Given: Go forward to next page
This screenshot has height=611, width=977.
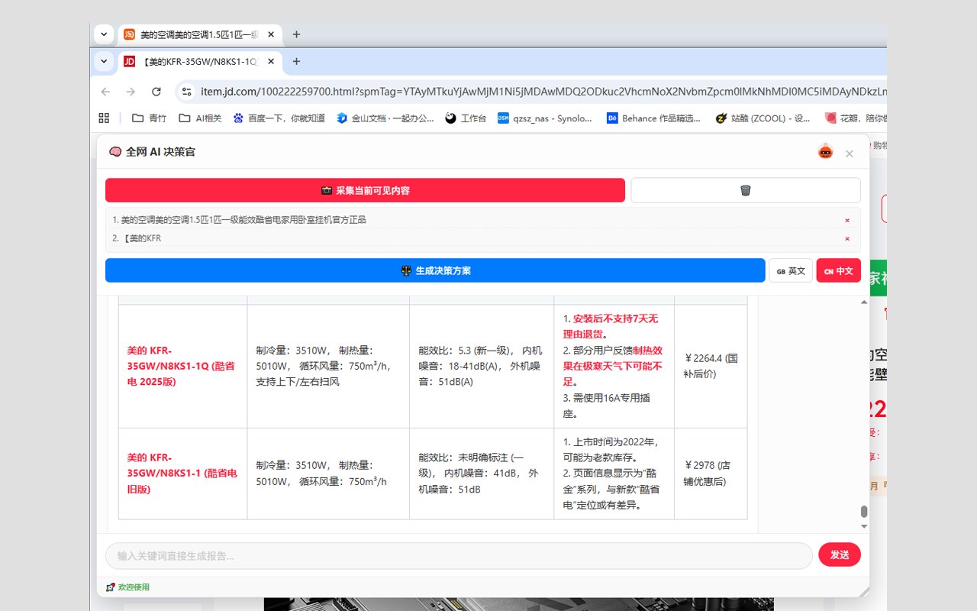Looking at the screenshot, I should (131, 92).
